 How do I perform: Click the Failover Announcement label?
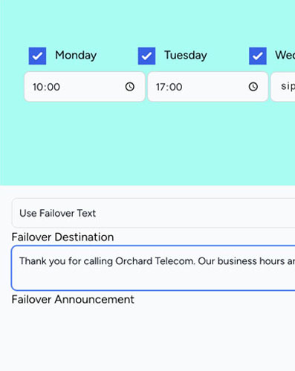(x=73, y=300)
